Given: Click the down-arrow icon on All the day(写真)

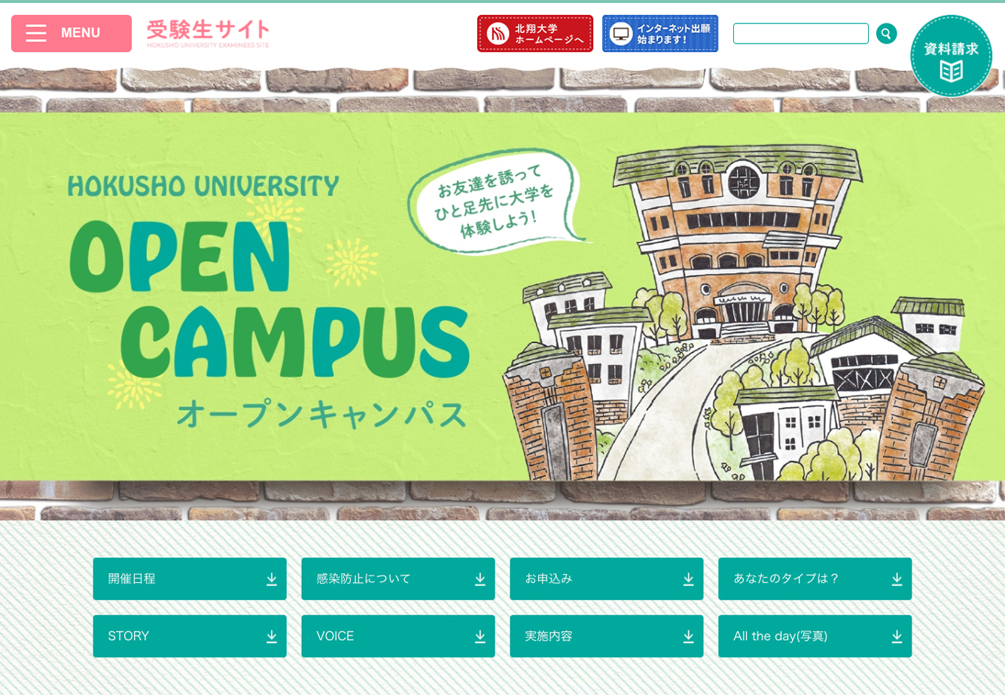Looking at the screenshot, I should [x=897, y=637].
